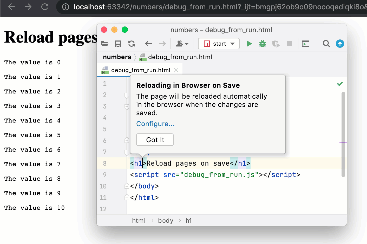The width and height of the screenshot is (367, 244).
Task: Run the start configuration with green play icon
Action: pos(249,44)
